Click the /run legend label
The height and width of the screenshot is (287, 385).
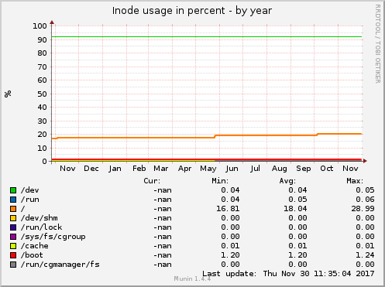[30, 200]
